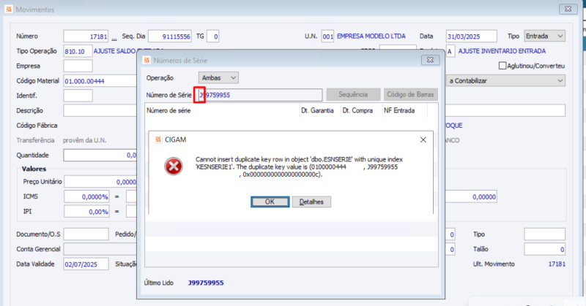The height and width of the screenshot is (306, 586).
Task: Click the Documento/O.S input field
Action: coord(86,234)
